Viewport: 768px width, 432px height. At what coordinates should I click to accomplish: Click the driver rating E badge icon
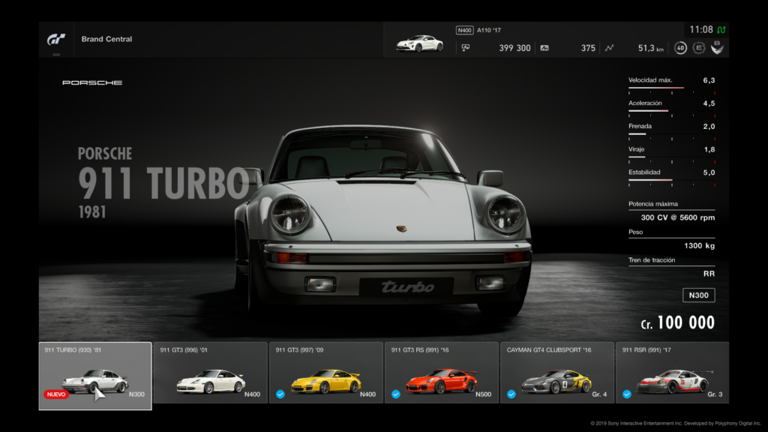tap(699, 48)
